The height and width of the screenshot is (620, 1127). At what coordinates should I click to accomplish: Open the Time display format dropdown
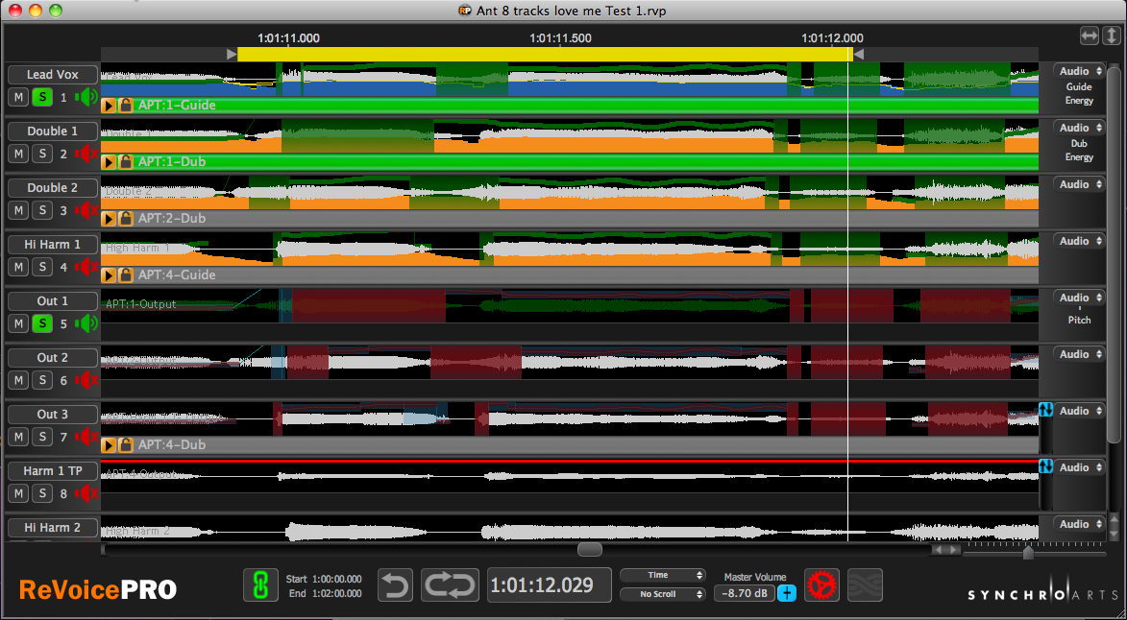pos(662,575)
